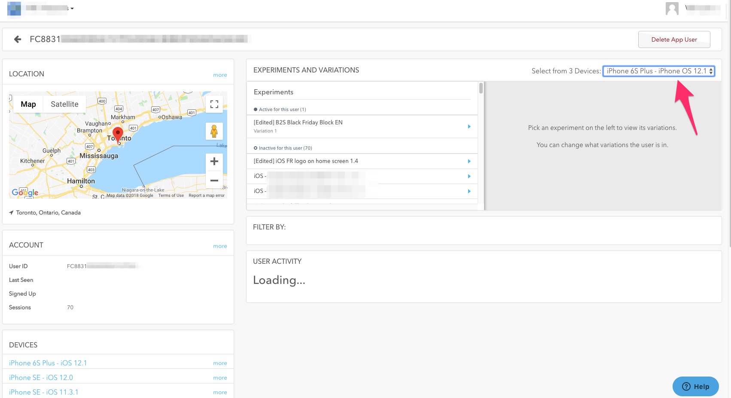Viewport: 731px width, 398px height.
Task: Click Inactive for this user (70) header
Action: [283, 148]
